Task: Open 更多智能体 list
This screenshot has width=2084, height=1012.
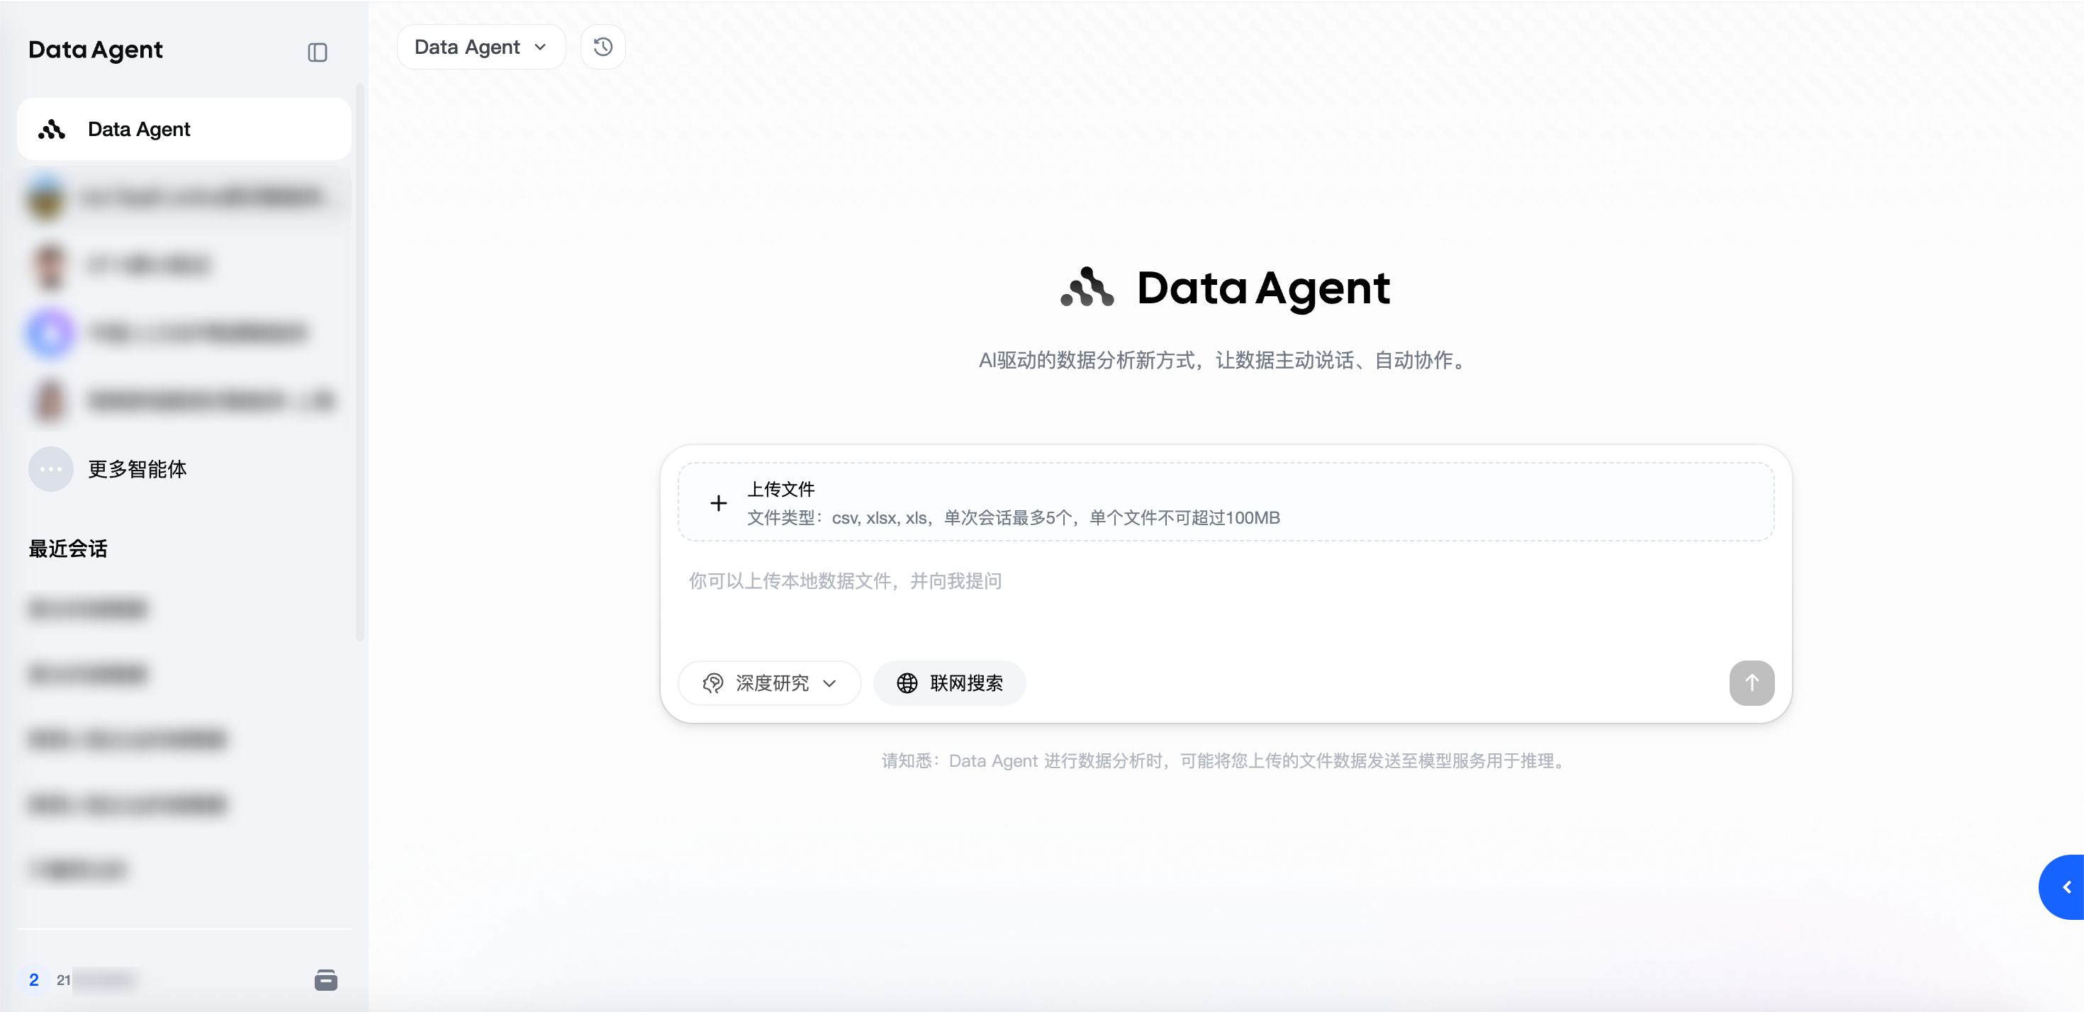Action: point(138,469)
